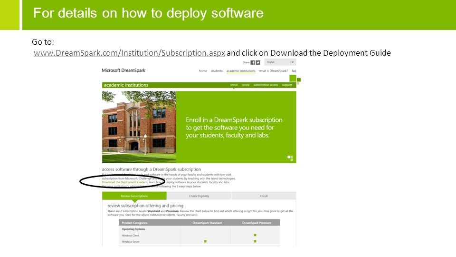Click Download the Deployment Guide link
The height and width of the screenshot is (257, 456).
coord(123,182)
